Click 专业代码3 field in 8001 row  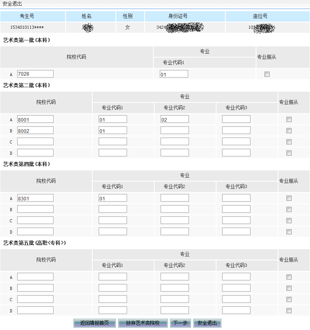pos(236,119)
